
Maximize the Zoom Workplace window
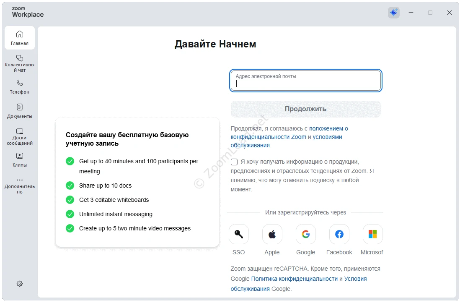click(430, 13)
